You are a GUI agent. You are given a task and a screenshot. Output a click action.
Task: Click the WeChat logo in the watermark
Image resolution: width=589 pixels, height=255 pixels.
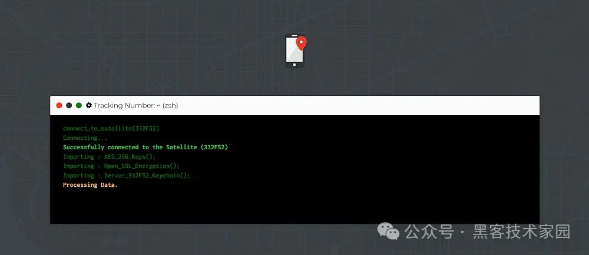coord(389,231)
